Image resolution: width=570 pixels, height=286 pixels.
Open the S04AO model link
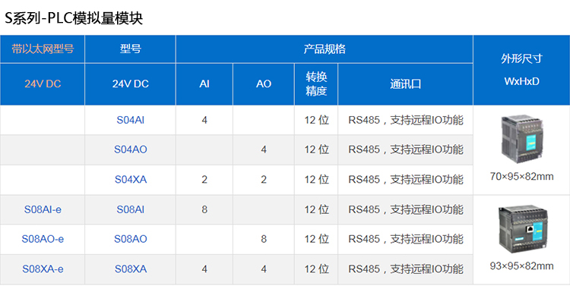click(130, 149)
